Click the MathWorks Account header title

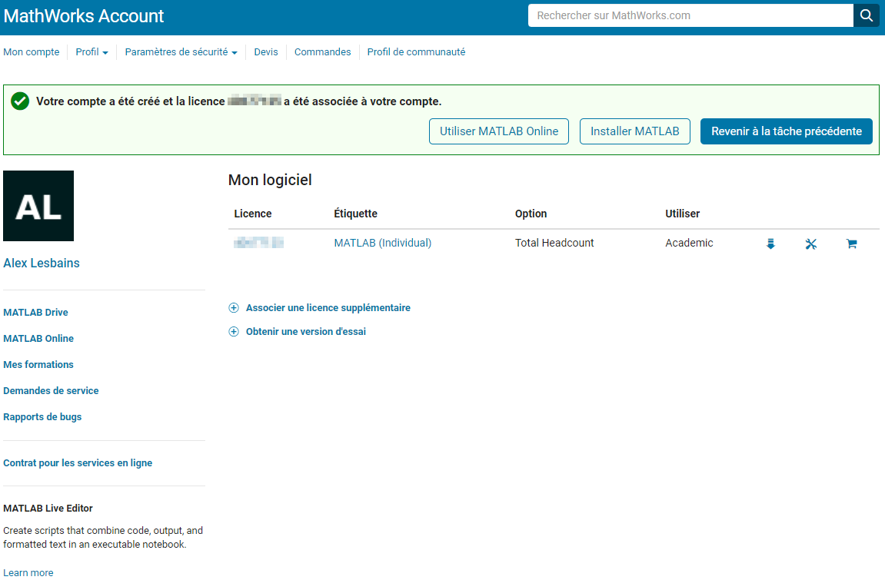click(84, 16)
